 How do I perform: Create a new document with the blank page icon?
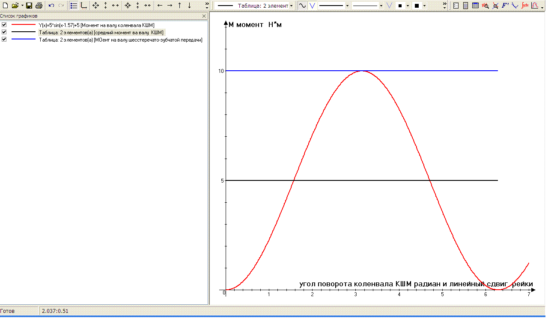5,6
